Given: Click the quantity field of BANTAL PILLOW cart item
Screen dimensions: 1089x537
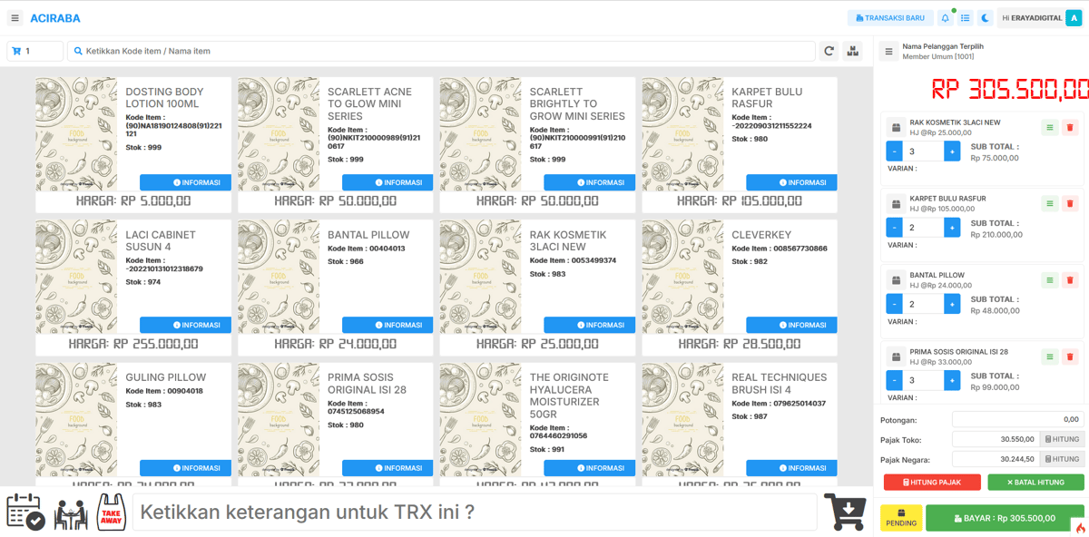Looking at the screenshot, I should (923, 304).
